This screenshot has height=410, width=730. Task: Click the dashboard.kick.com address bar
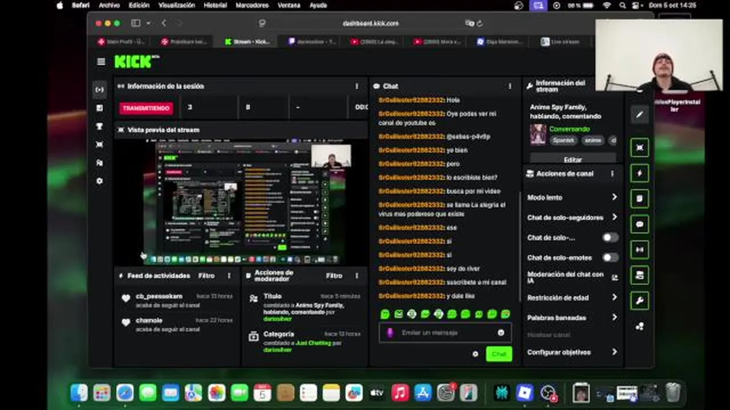coord(370,23)
